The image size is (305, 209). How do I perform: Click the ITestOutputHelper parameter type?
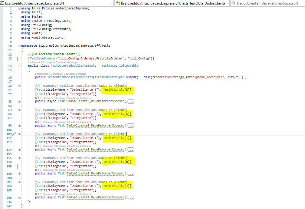point(109,77)
